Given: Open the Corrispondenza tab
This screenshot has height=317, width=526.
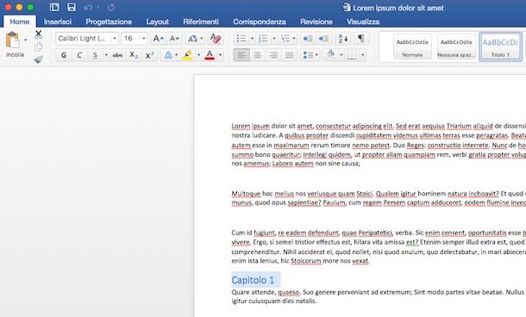Looking at the screenshot, I should (260, 22).
